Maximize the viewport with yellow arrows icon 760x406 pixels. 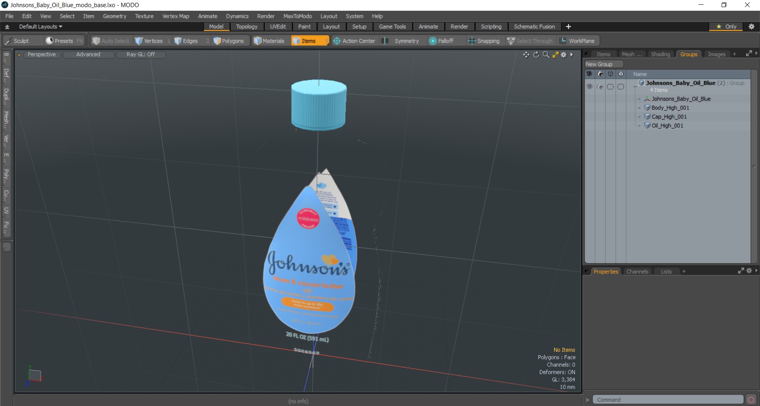[x=555, y=55]
